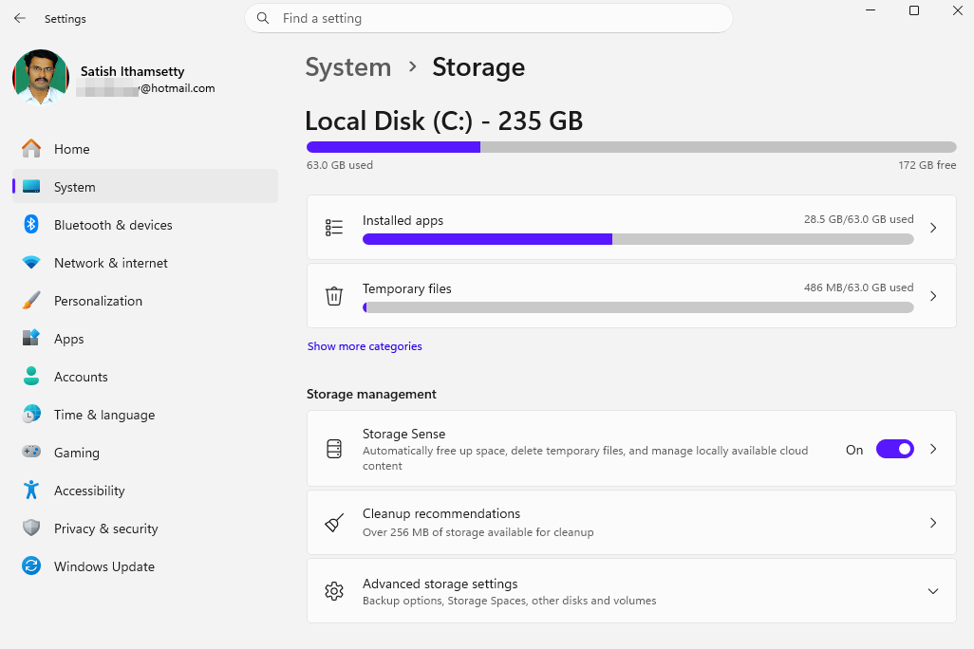
Task: Open Windows Update page
Action: pos(145,566)
